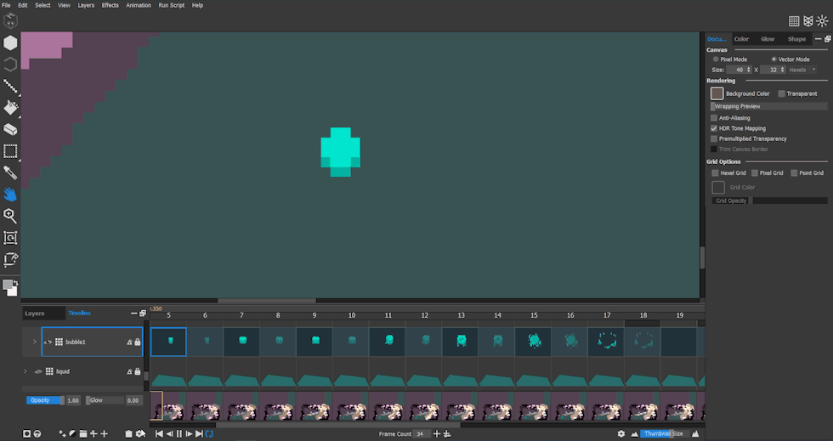
Task: Delete layer with the trash icon
Action: (128, 434)
